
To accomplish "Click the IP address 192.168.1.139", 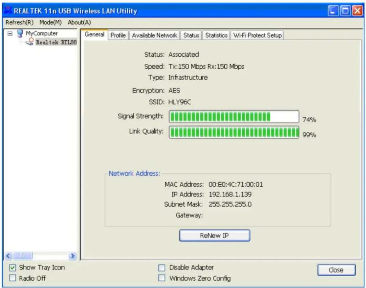I will pos(230,194).
